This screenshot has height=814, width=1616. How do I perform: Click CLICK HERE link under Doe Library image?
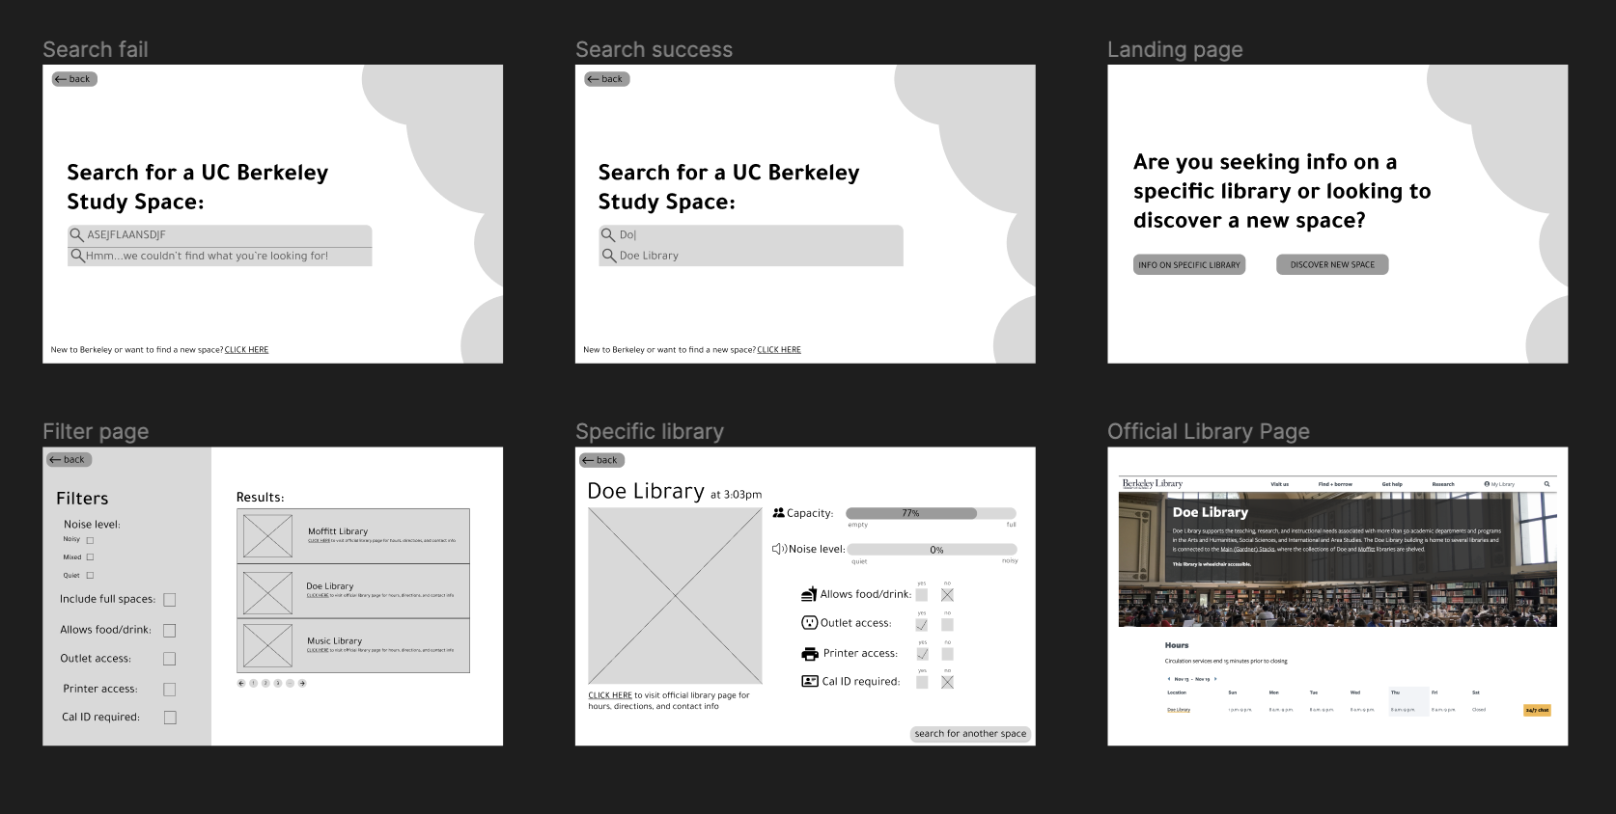click(x=610, y=695)
